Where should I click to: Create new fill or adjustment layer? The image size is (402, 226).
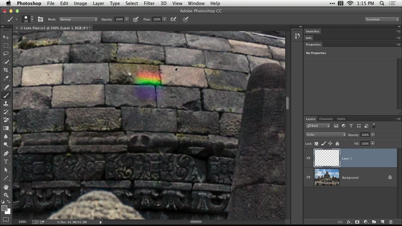coord(365,222)
